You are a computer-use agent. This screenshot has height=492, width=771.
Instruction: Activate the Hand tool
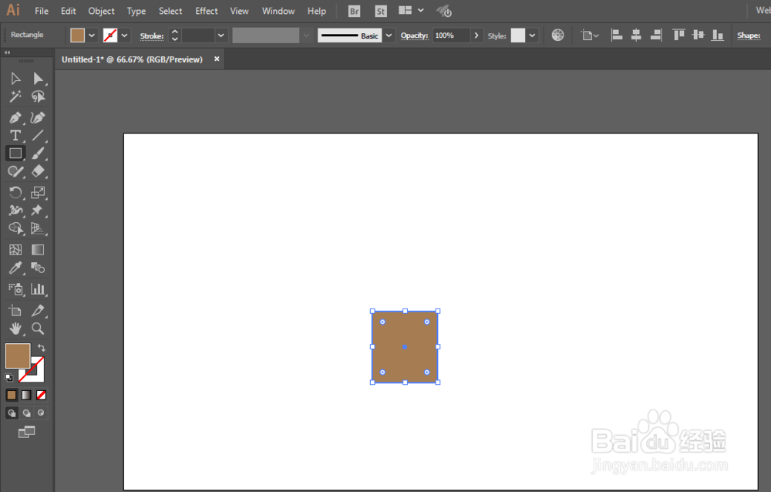click(15, 329)
